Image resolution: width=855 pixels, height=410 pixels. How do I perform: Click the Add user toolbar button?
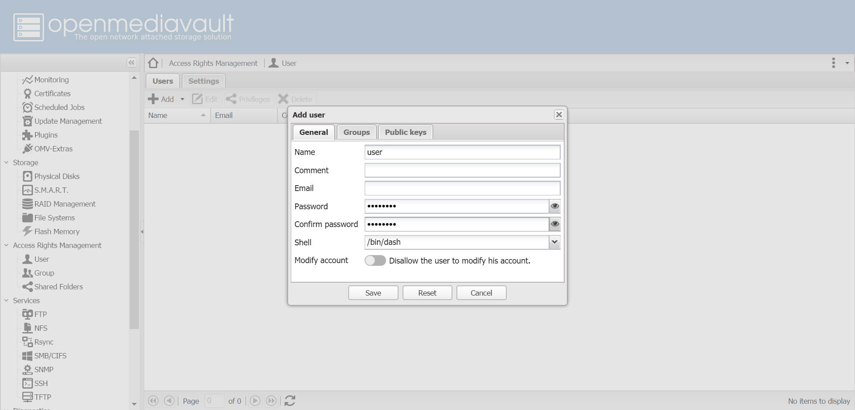pyautogui.click(x=161, y=99)
